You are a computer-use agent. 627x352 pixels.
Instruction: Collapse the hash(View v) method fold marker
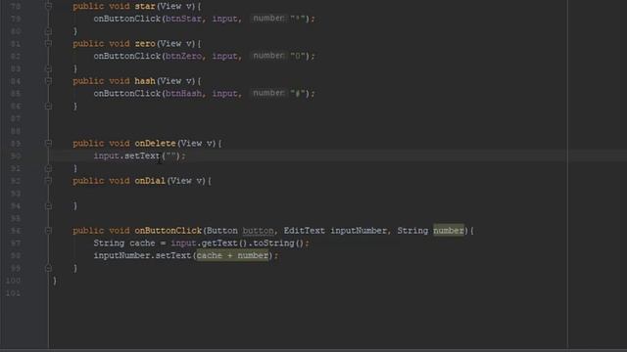[x=48, y=80]
